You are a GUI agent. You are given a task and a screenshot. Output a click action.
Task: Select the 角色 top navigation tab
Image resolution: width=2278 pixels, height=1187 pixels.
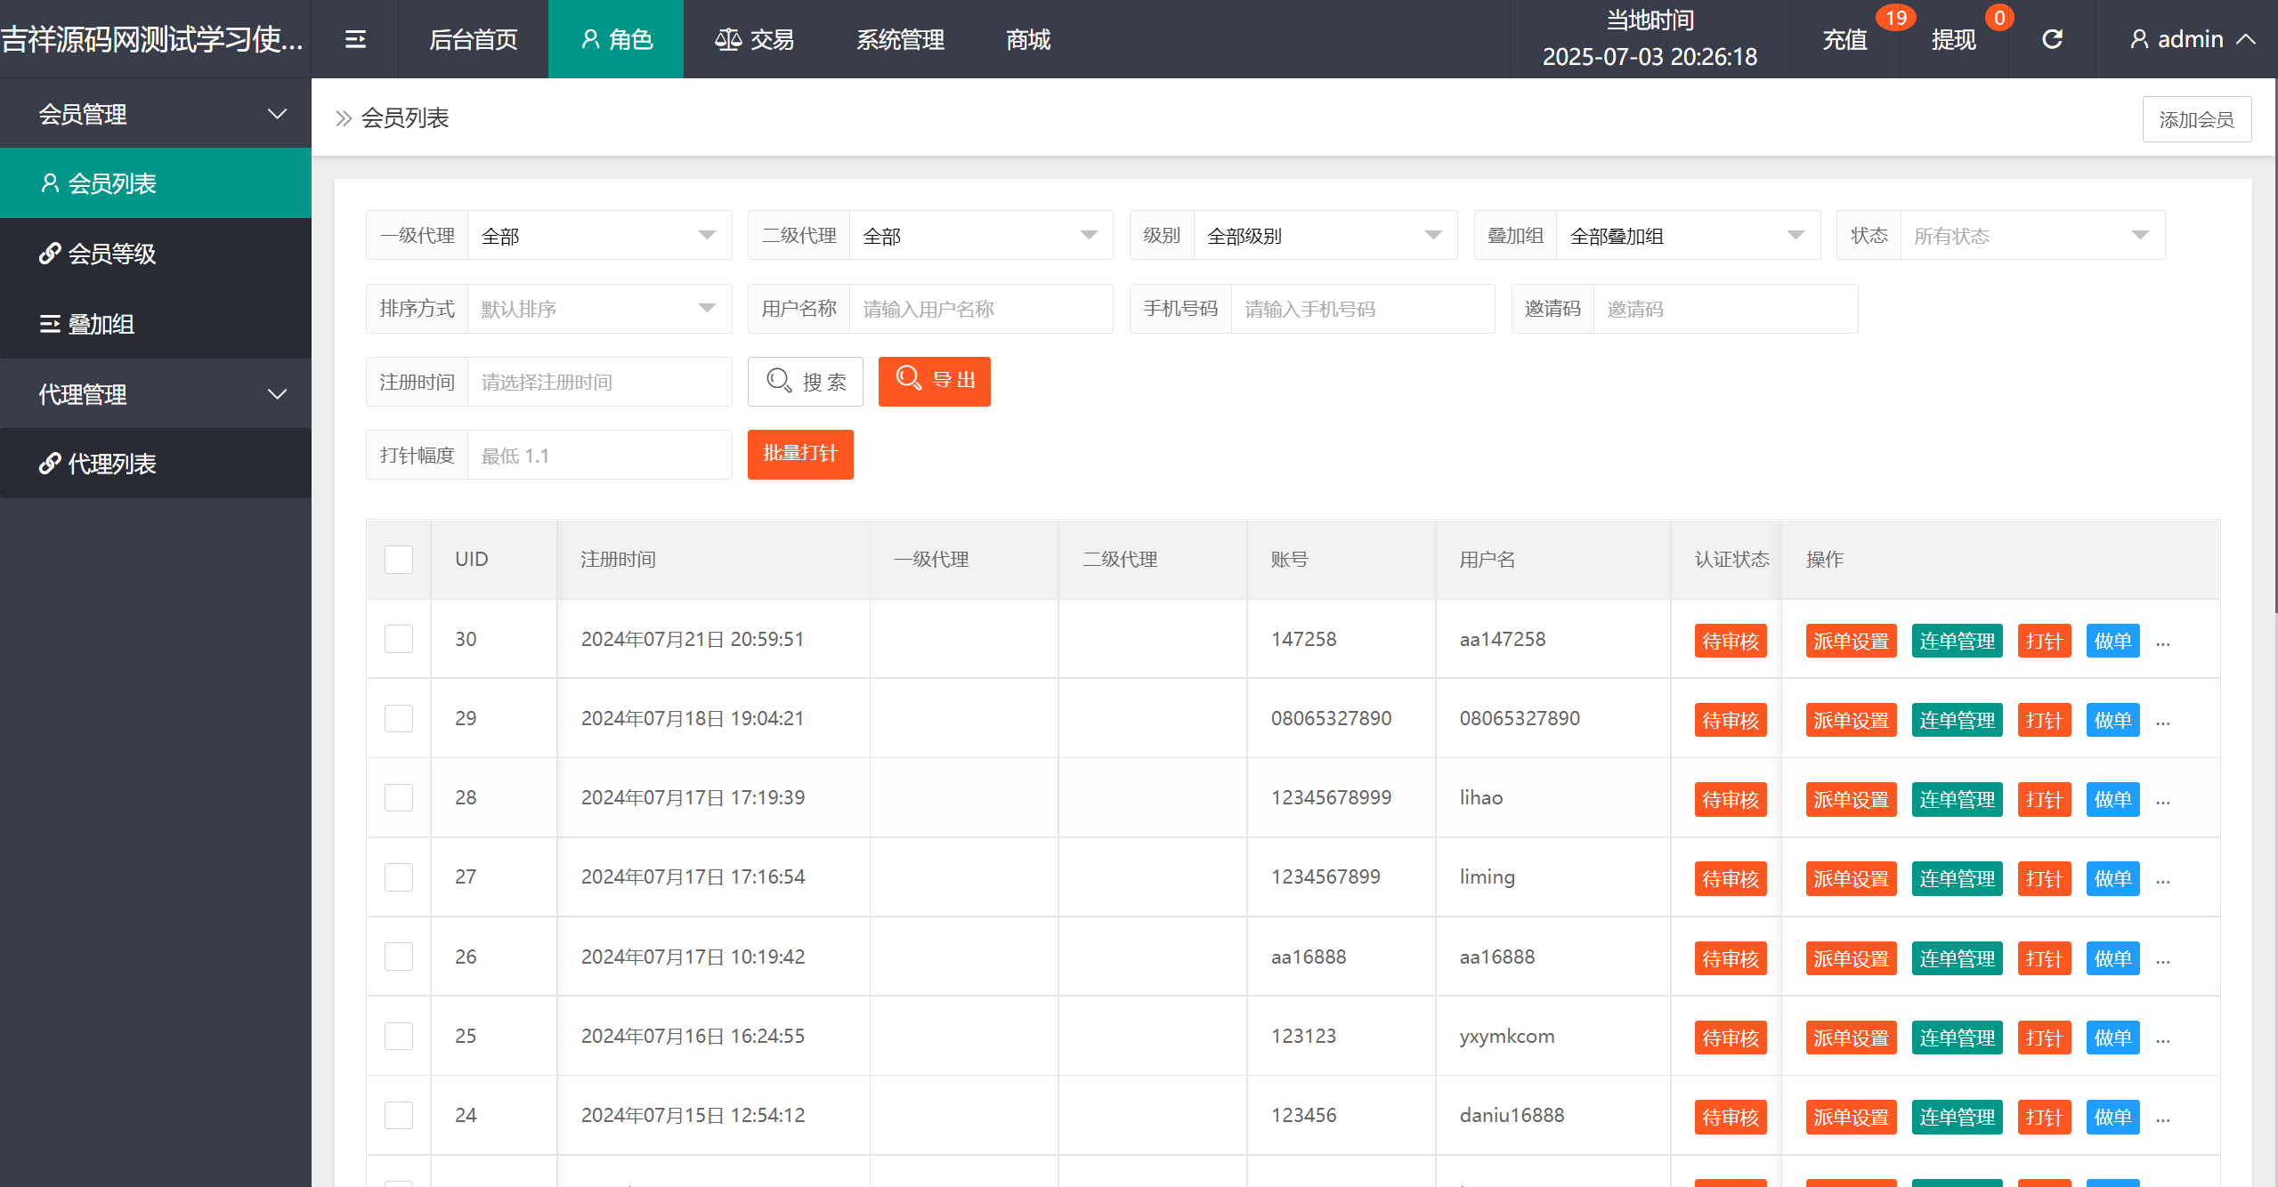(616, 39)
